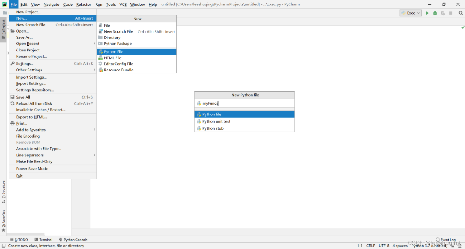The image size is (465, 249).
Task: Select Python File in New submenu
Action: coord(137,52)
